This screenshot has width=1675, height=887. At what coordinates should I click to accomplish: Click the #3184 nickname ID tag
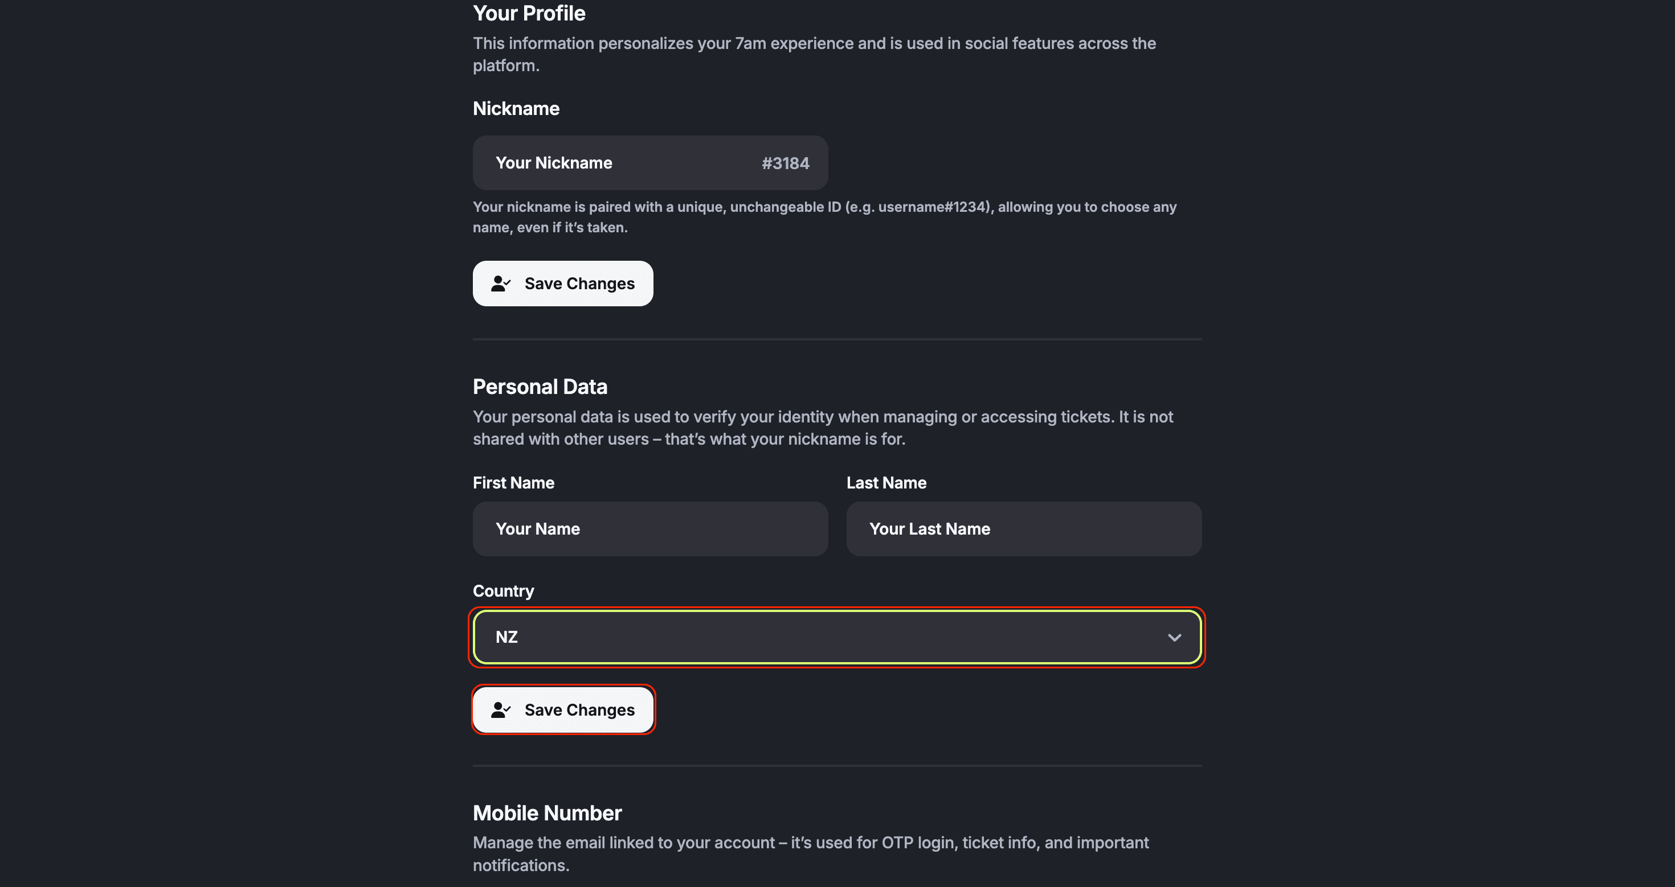click(x=785, y=164)
